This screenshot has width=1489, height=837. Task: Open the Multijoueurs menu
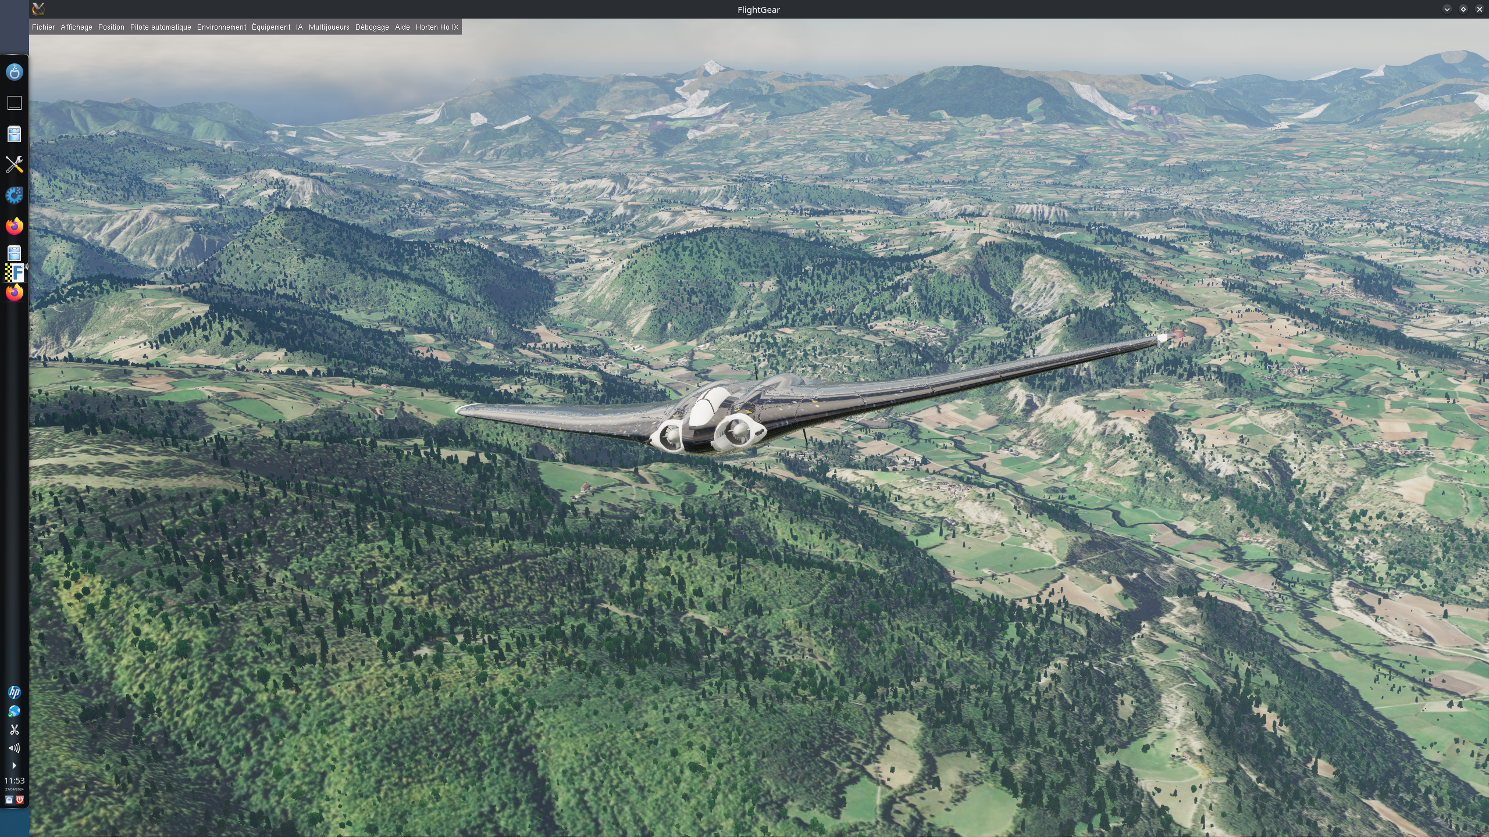coord(329,27)
